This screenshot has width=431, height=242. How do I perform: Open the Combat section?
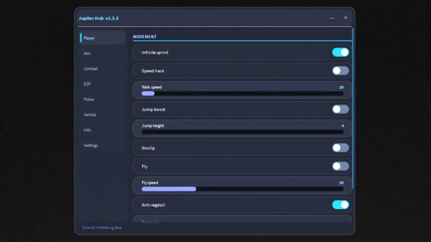102,69
